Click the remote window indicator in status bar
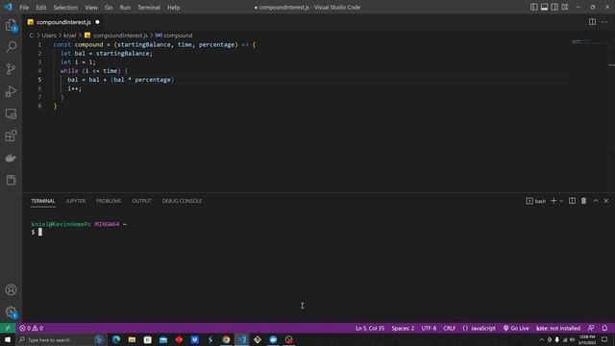The width and height of the screenshot is (615, 346). coord(8,328)
